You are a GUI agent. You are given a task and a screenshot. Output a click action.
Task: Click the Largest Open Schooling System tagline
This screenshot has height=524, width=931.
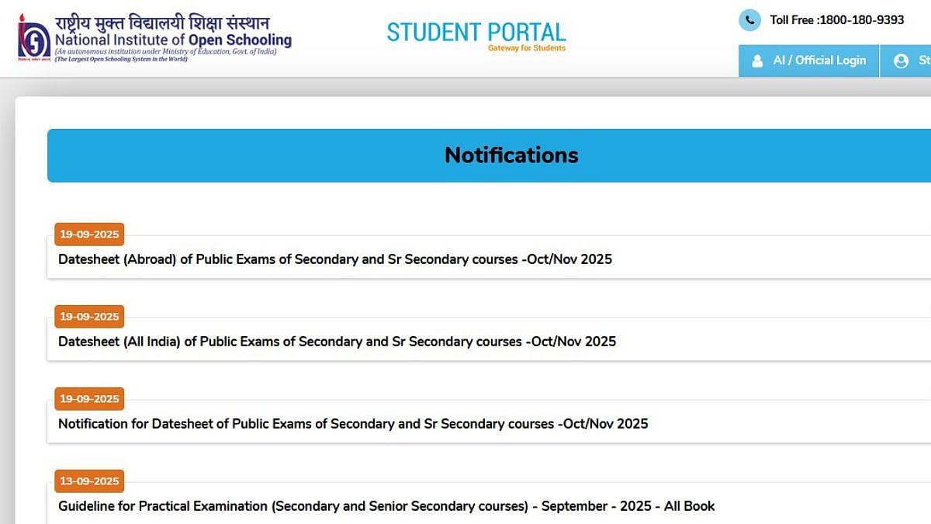121,59
